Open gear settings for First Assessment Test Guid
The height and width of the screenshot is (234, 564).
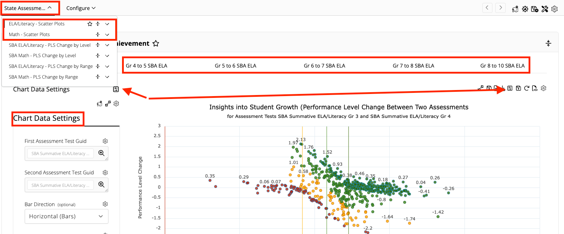coord(105,141)
